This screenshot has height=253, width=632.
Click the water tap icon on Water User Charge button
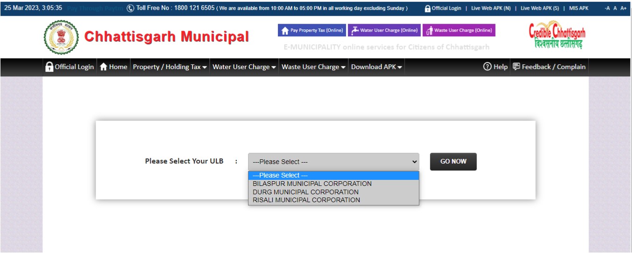[x=355, y=30]
